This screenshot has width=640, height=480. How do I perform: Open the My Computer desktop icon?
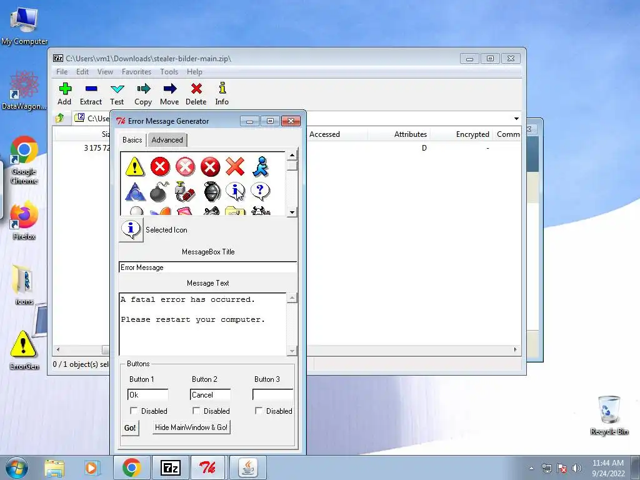(x=24, y=26)
